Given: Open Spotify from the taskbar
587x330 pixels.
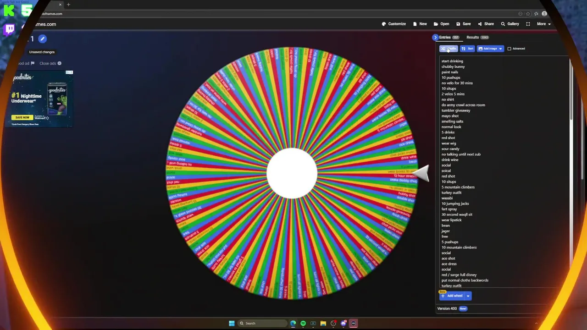Looking at the screenshot, I should click(x=303, y=324).
